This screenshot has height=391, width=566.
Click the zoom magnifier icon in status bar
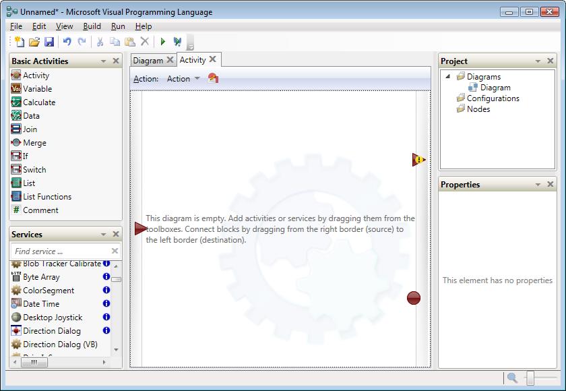point(512,378)
